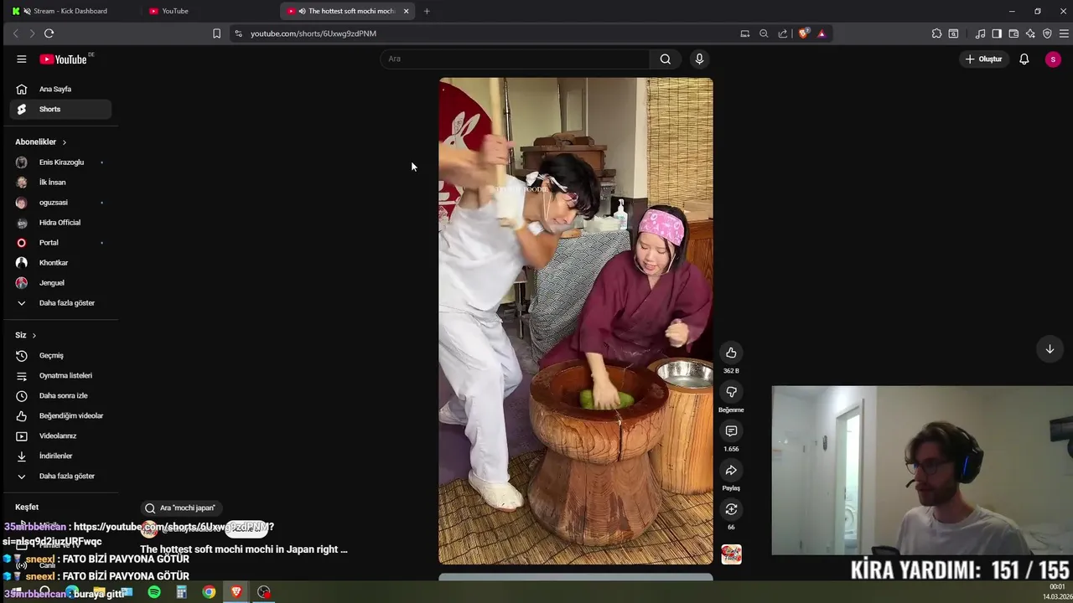
Task: Click the Oluştur create button
Action: click(x=983, y=59)
